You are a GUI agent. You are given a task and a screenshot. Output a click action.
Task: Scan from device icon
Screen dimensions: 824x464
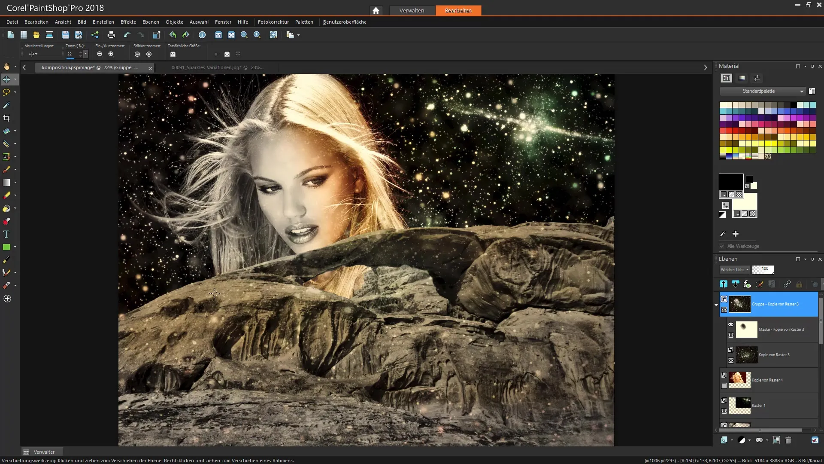[x=49, y=35]
